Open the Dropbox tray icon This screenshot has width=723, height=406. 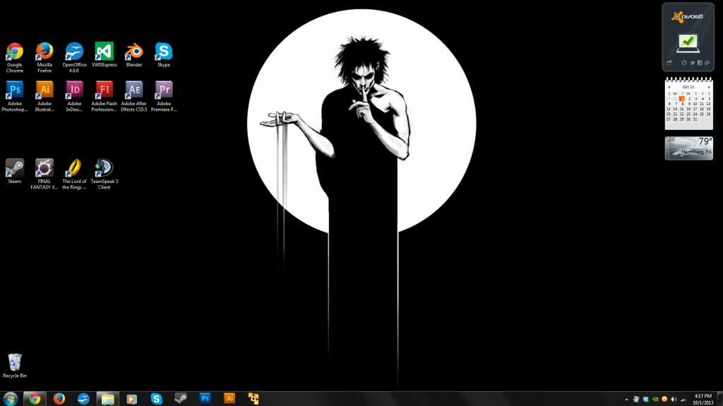click(x=645, y=399)
